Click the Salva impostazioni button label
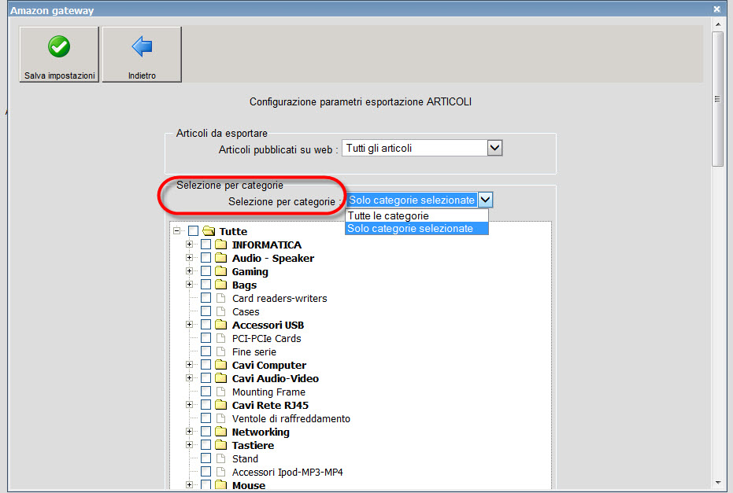733x493 pixels. tap(59, 75)
